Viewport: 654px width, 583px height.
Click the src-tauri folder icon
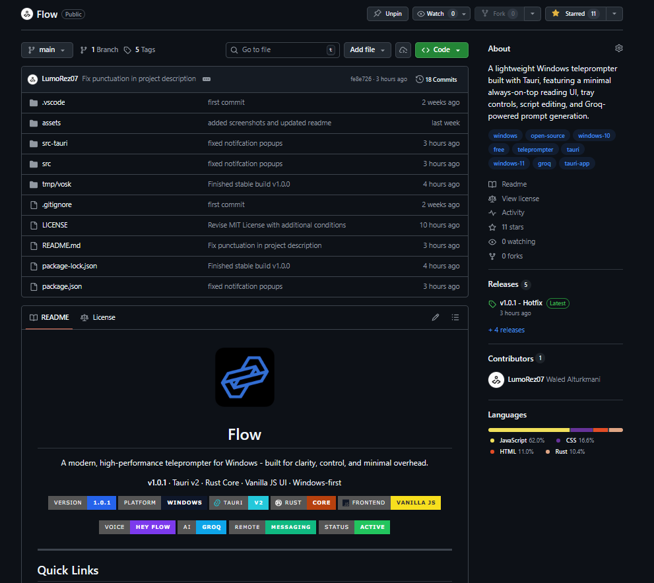[x=34, y=143]
